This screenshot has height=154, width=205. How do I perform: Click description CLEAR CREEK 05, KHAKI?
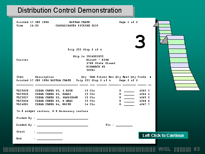pos(53,94)
